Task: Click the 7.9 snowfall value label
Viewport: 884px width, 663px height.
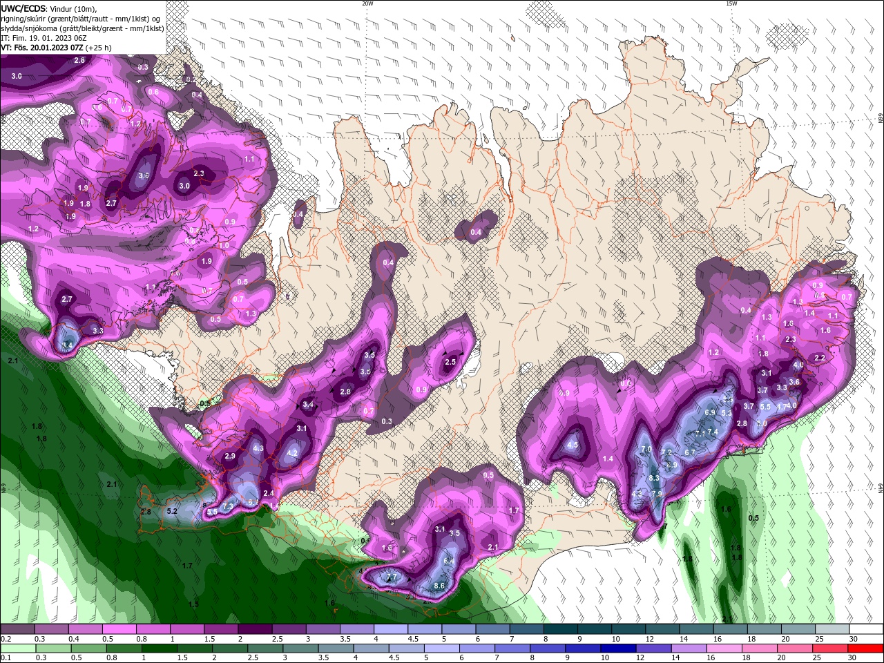Action: tap(657, 494)
